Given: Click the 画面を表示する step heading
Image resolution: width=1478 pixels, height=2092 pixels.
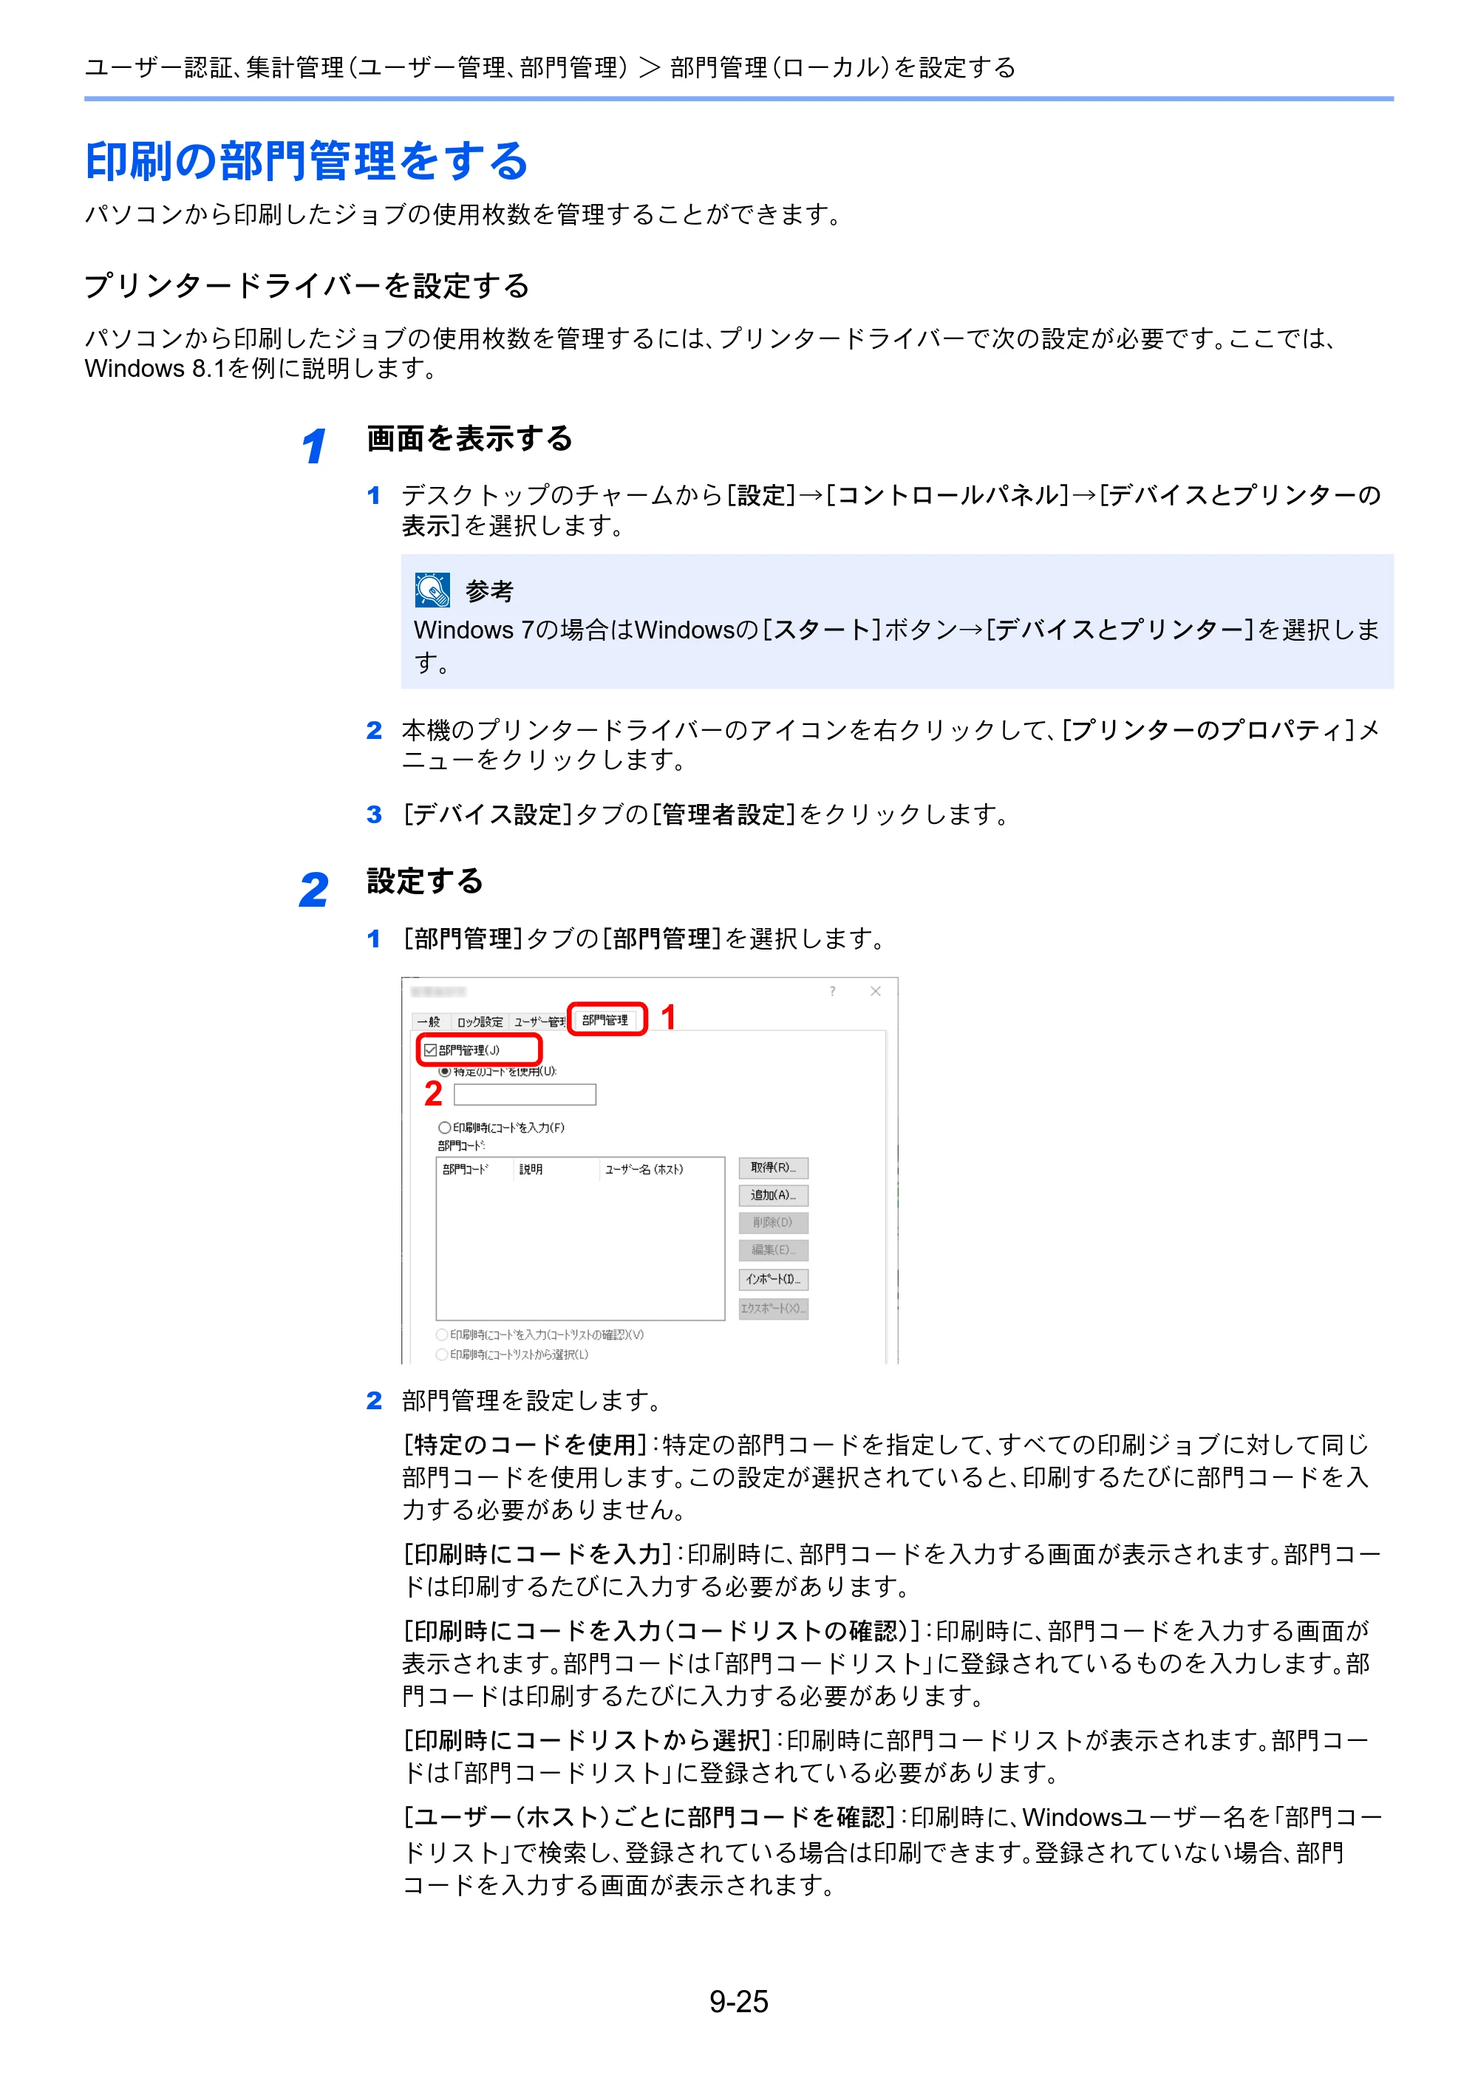Looking at the screenshot, I should tap(469, 438).
